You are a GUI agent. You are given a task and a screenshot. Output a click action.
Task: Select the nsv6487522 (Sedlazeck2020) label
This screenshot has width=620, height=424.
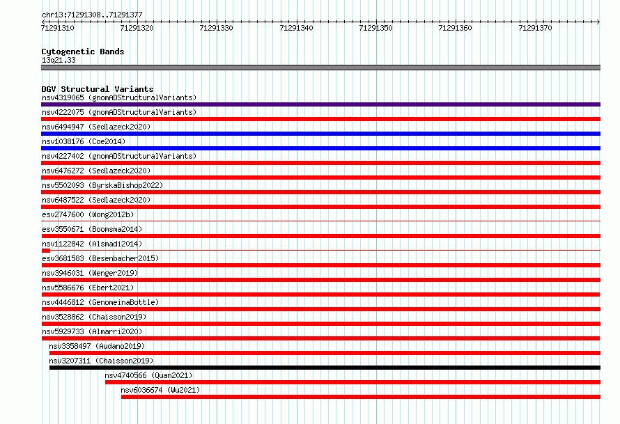[96, 200]
